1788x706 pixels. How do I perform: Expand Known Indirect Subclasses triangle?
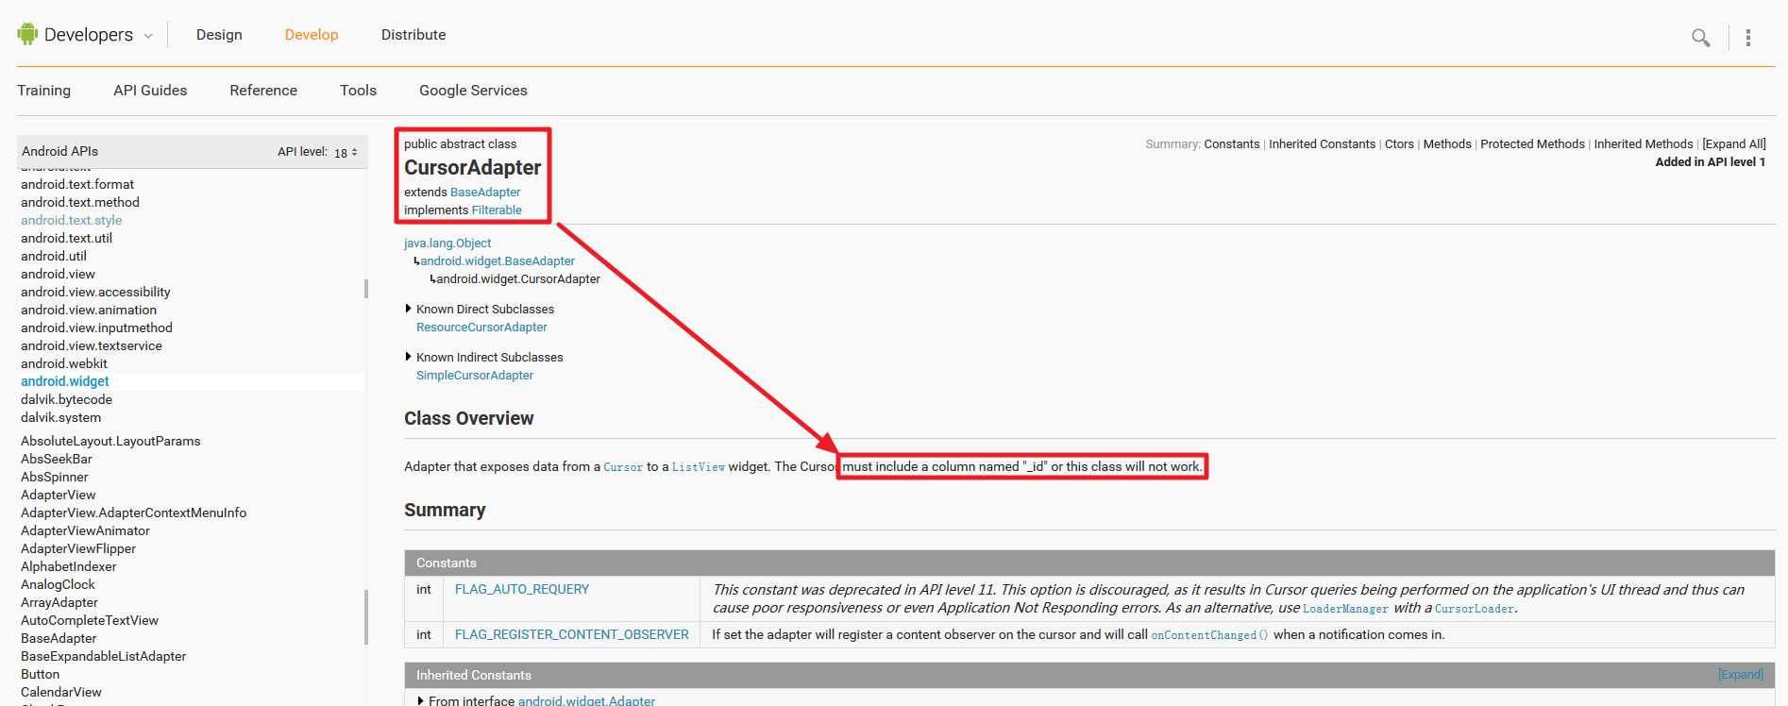(409, 357)
